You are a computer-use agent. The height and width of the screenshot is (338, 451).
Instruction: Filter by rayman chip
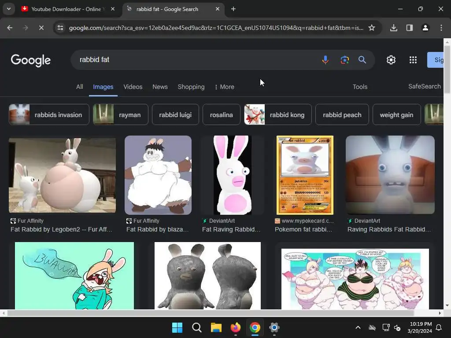click(x=121, y=115)
